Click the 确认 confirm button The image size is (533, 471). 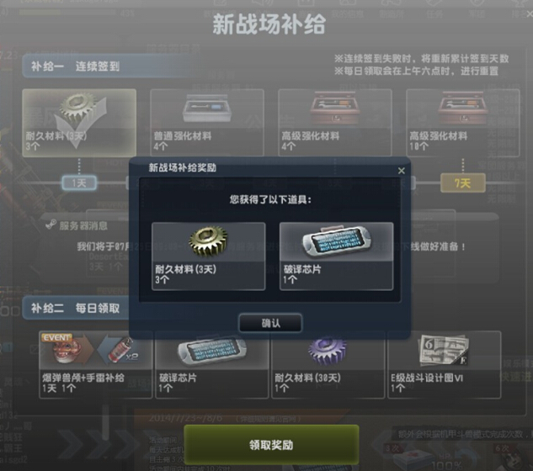(270, 323)
